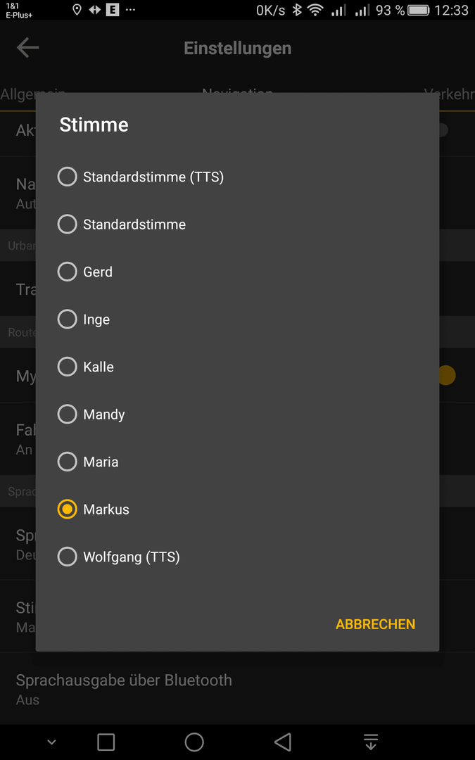Tap the small chevron to hide the navigation bar
The width and height of the screenshot is (475, 760).
click(51, 742)
